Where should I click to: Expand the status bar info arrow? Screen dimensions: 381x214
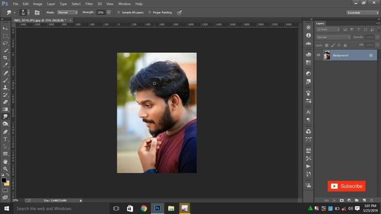tap(81, 201)
